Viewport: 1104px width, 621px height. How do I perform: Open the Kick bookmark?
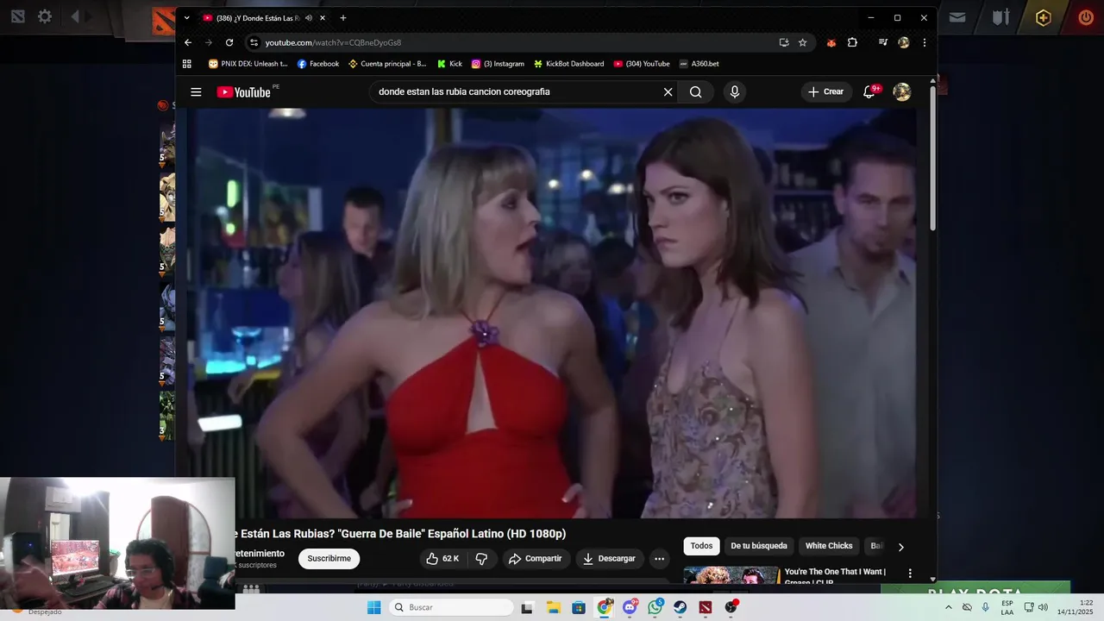449,64
